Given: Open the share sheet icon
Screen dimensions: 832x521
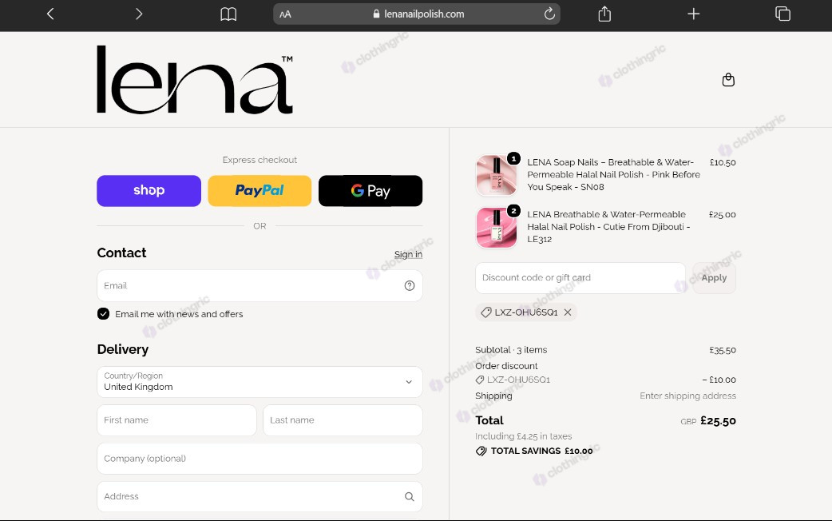Looking at the screenshot, I should (604, 14).
